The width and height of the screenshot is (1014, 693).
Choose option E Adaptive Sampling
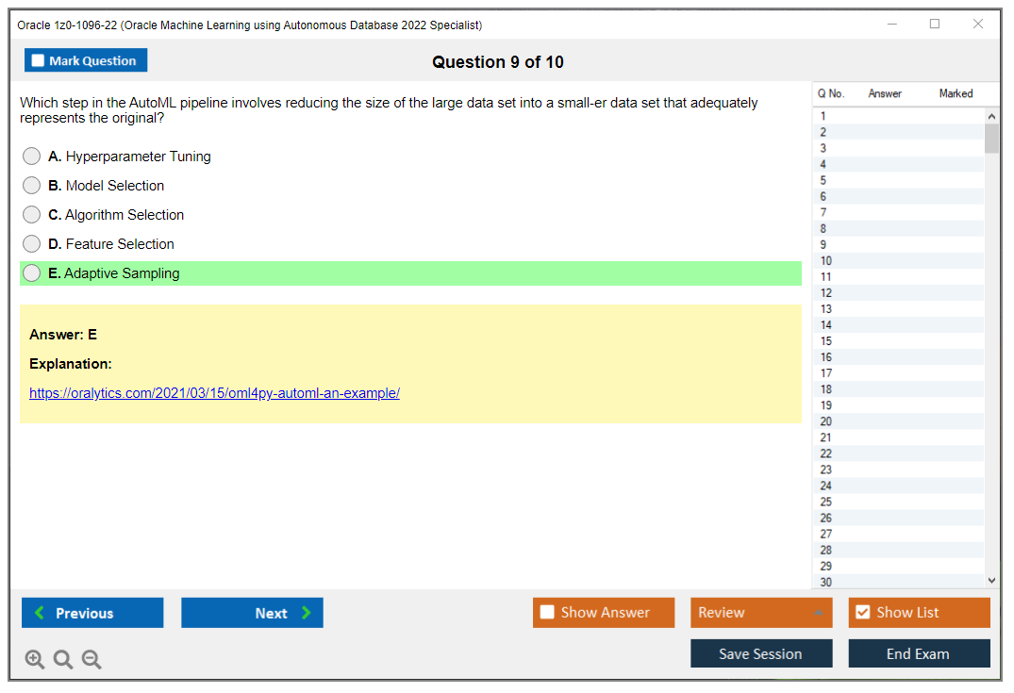[x=31, y=272]
